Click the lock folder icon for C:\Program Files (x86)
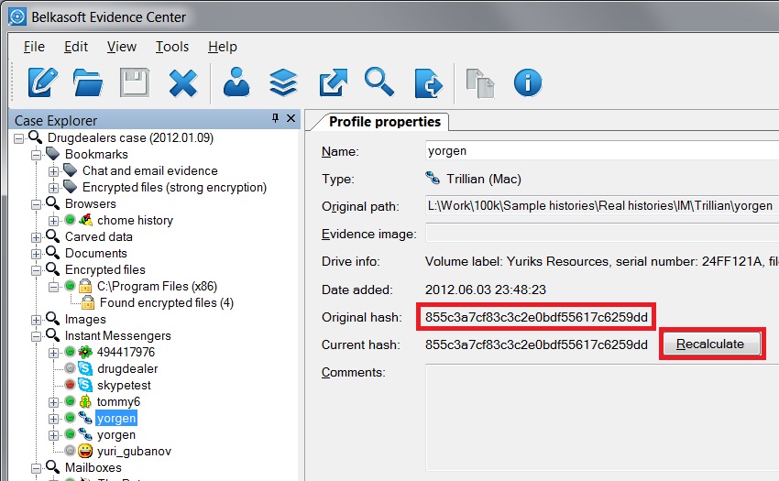Viewport: 779px width, 481px height. click(85, 286)
